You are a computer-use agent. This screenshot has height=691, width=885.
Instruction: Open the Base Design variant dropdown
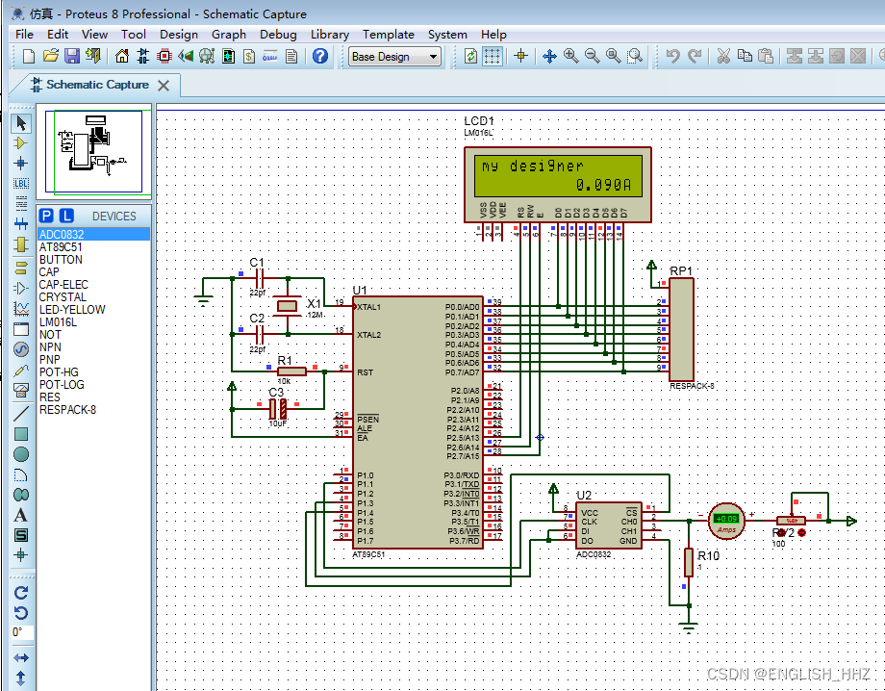[394, 57]
